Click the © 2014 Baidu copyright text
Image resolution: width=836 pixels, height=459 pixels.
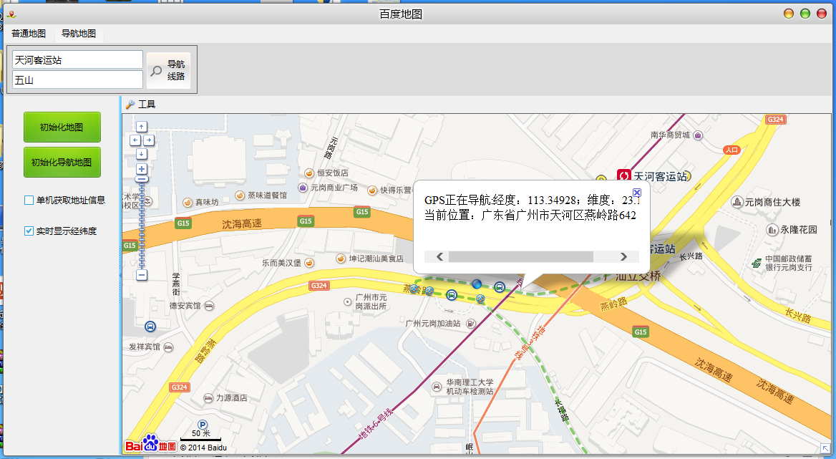tap(203, 448)
